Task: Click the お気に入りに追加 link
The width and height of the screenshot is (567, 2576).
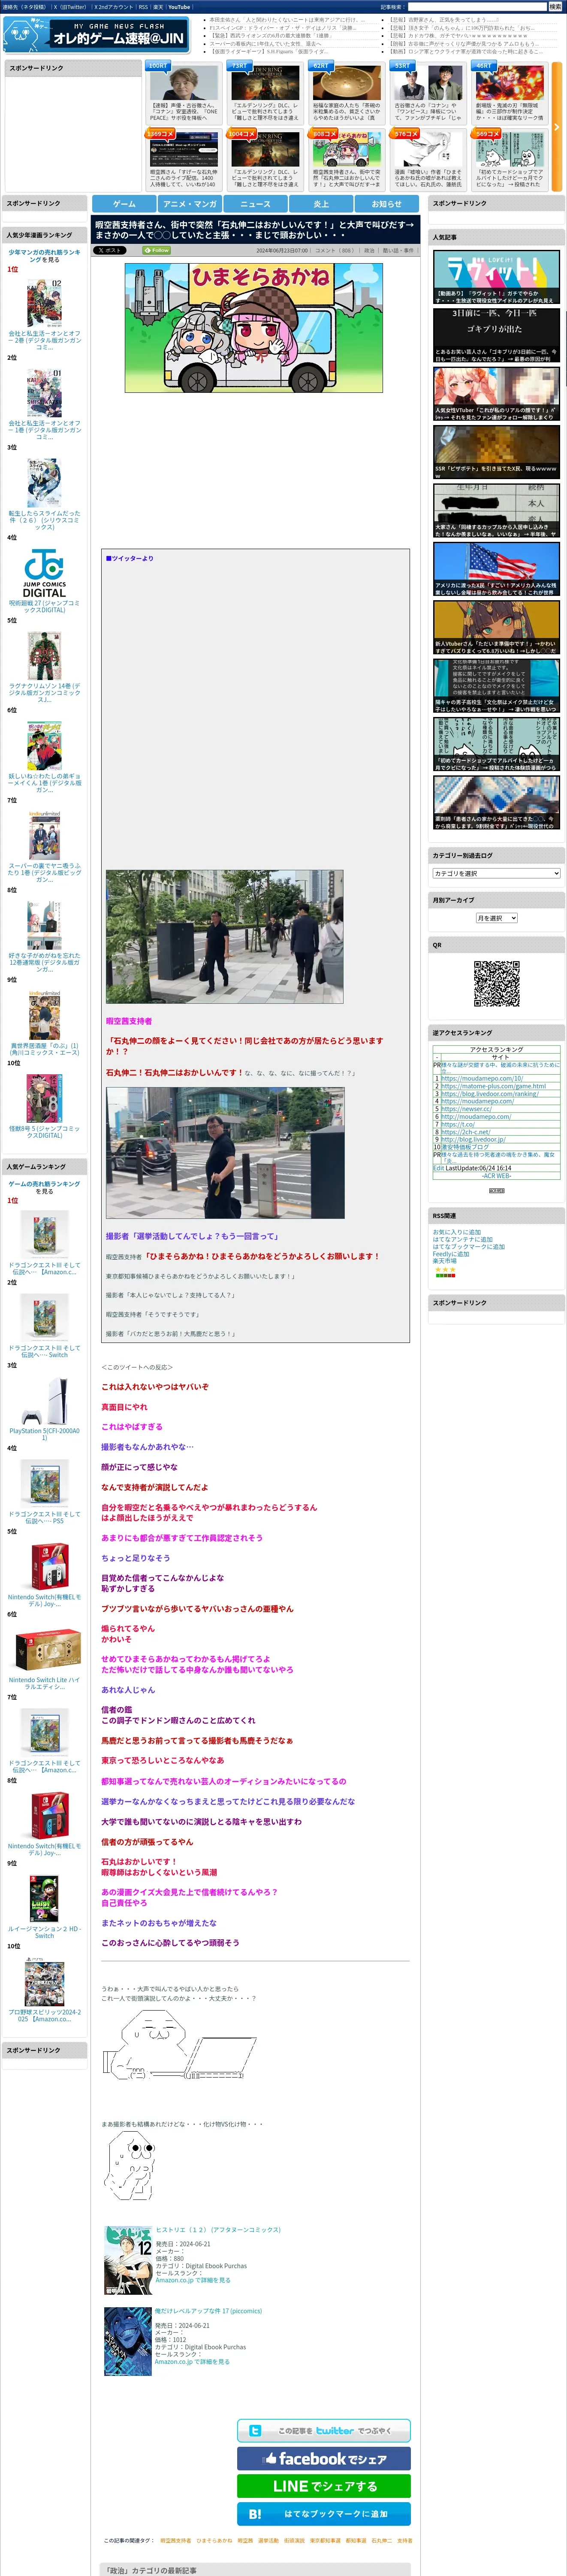Action: click(x=456, y=1232)
